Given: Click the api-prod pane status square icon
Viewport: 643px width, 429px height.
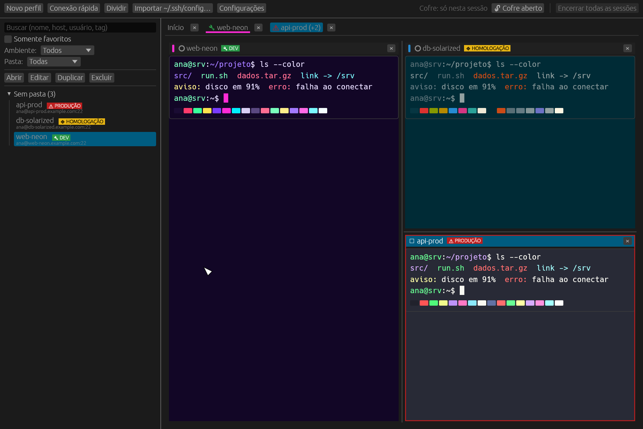Looking at the screenshot, I should (x=412, y=241).
